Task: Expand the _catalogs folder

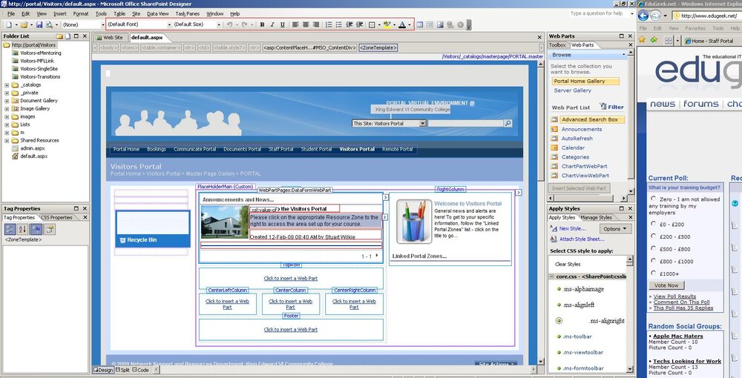Action: click(7, 85)
